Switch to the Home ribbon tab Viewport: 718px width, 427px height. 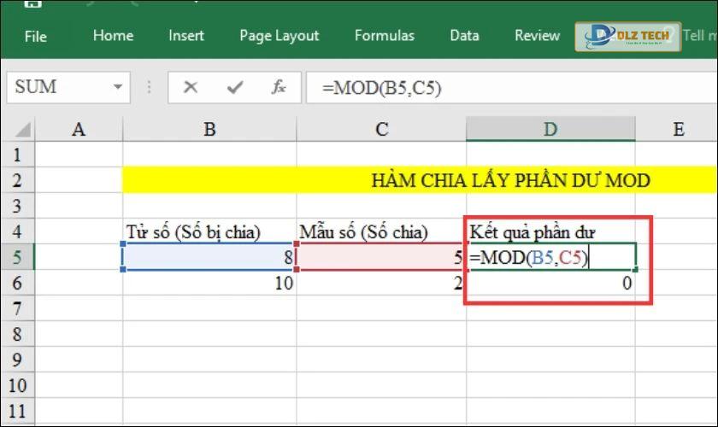[x=113, y=36]
